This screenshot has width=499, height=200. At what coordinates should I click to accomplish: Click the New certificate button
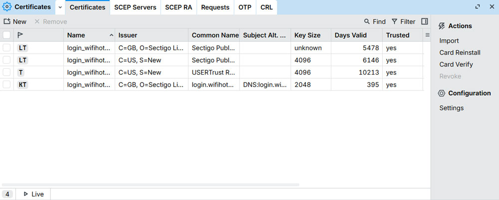click(x=15, y=21)
